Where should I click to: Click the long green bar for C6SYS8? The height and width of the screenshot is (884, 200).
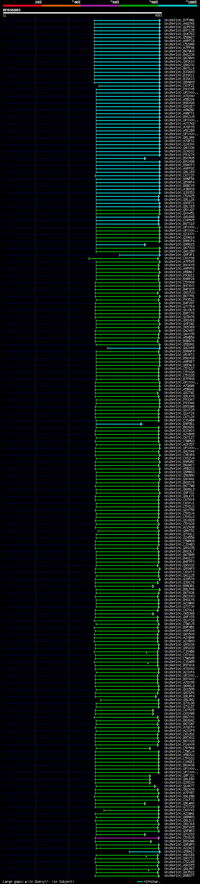[124, 258]
